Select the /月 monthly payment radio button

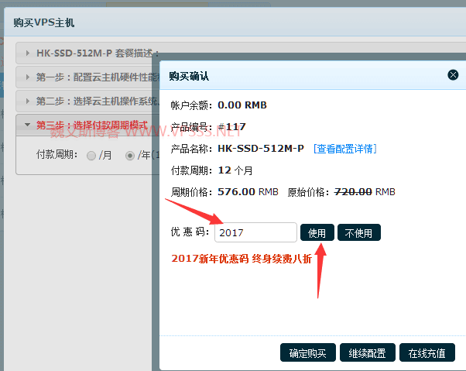coord(91,155)
